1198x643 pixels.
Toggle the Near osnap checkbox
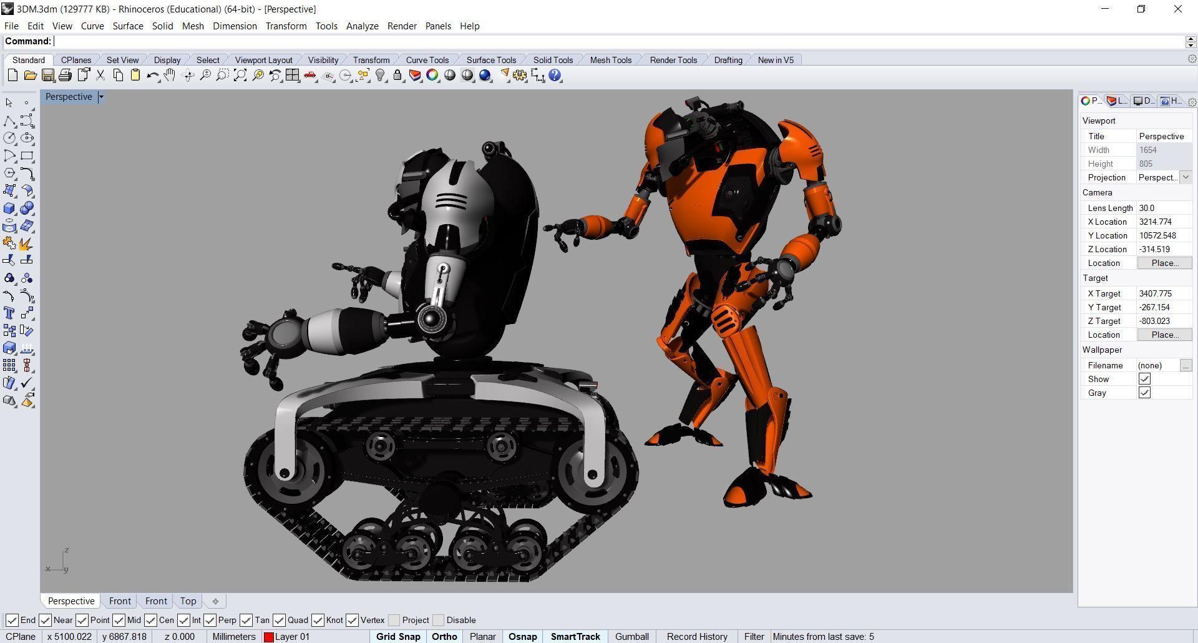coord(45,620)
